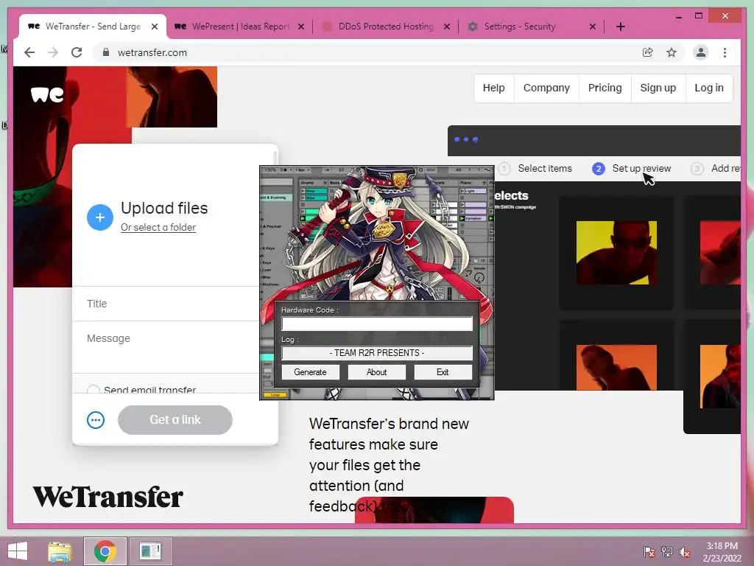Click the taskbar clock showing 3:18 PM

tap(722, 552)
